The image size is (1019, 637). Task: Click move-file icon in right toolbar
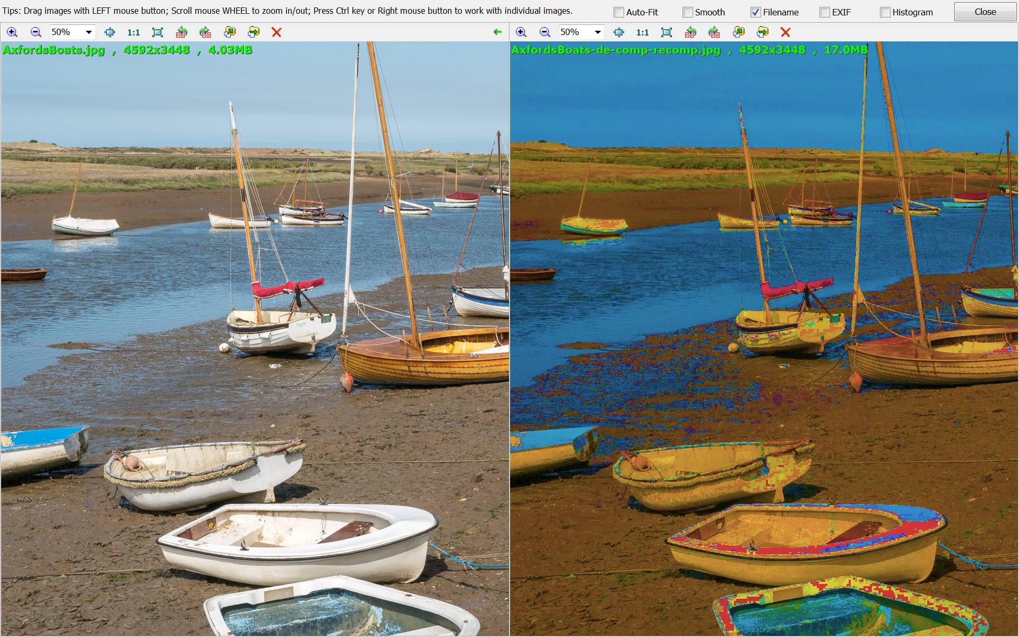763,32
